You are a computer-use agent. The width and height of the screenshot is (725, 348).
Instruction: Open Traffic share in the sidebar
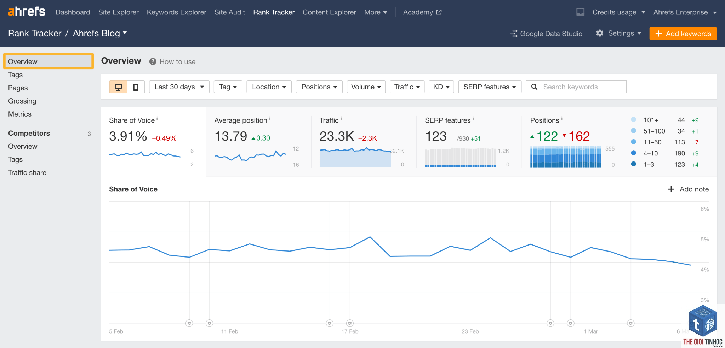pos(27,172)
